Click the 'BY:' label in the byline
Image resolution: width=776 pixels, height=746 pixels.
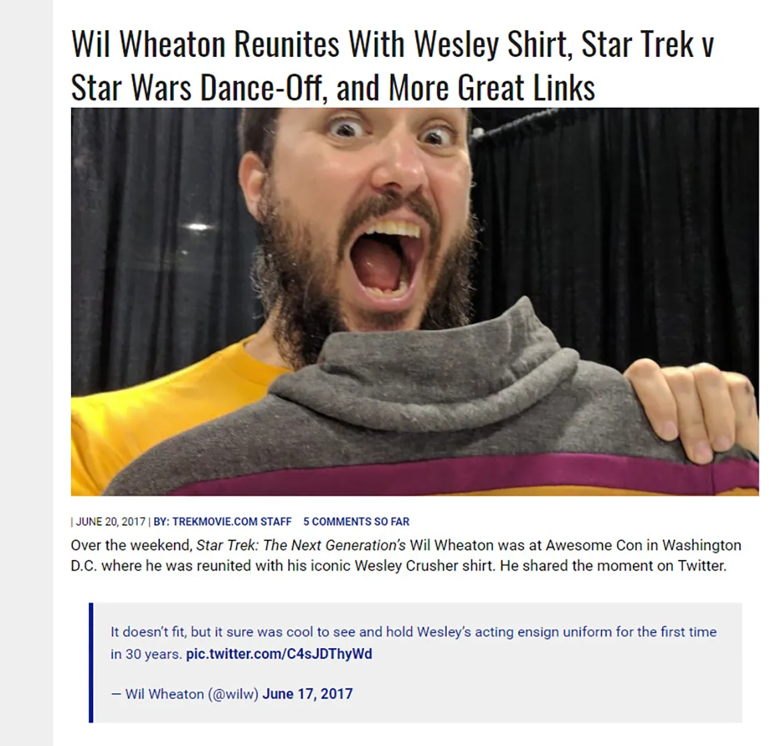[x=161, y=522]
